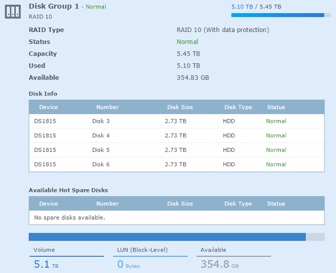Viewport: 336px width, 273px height.
Task: Click the 5.10 TB / 5.45 TB usage text
Action: tap(256, 7)
